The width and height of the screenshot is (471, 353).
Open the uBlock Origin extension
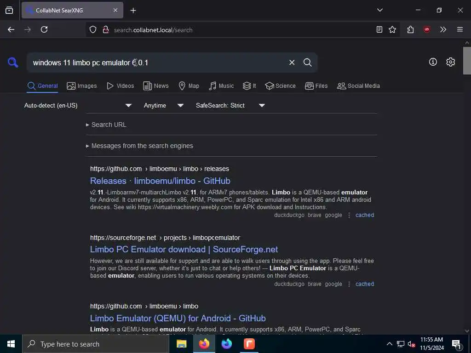click(427, 29)
